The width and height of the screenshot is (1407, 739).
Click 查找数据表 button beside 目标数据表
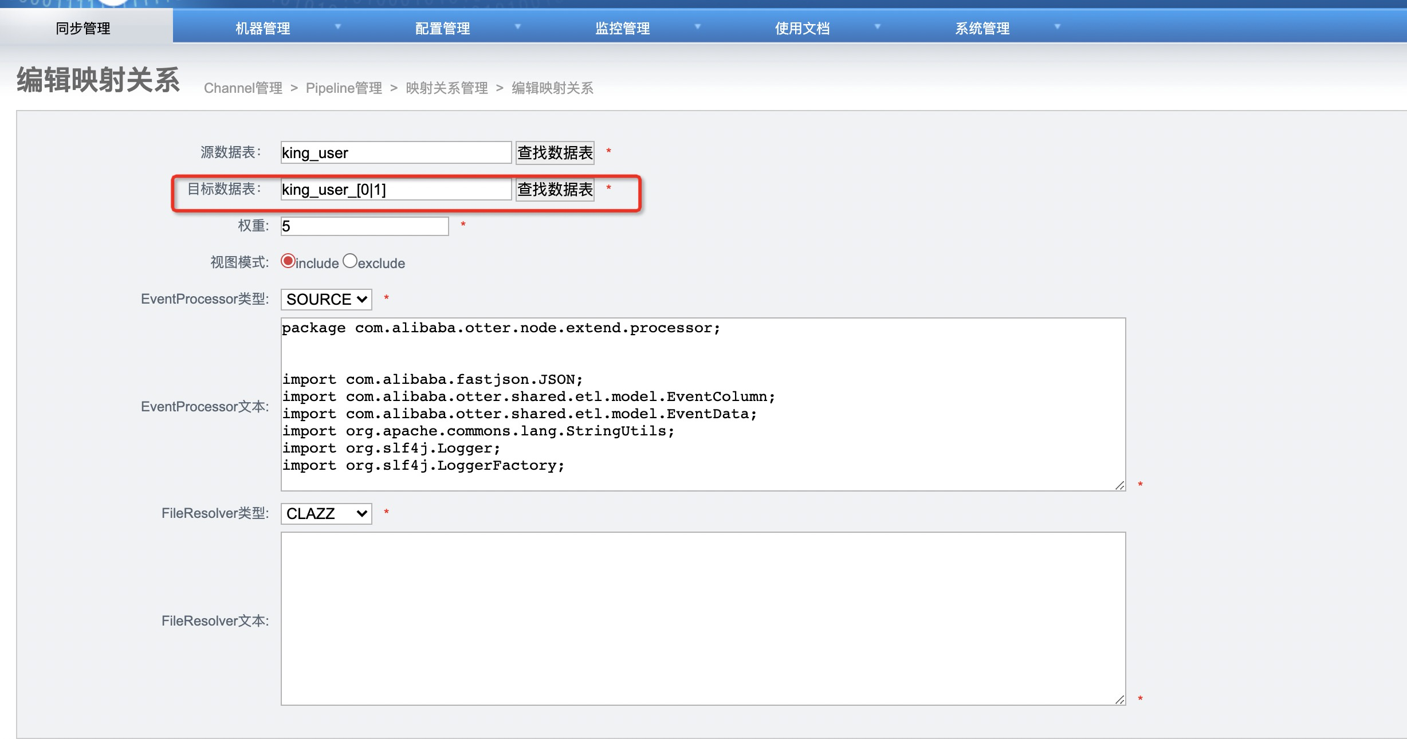pos(555,189)
